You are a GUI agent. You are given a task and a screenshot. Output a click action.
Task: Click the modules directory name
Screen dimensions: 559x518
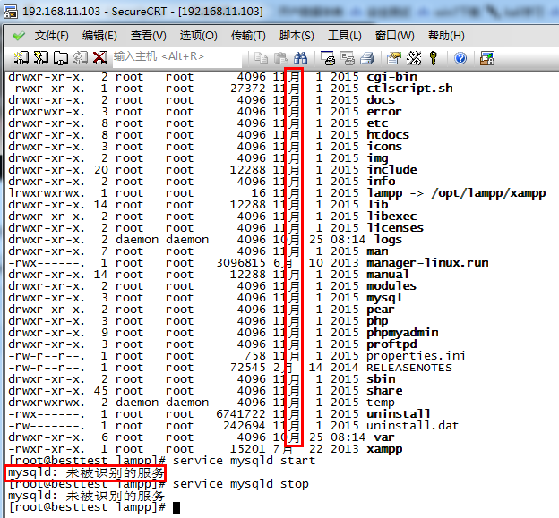391,286
